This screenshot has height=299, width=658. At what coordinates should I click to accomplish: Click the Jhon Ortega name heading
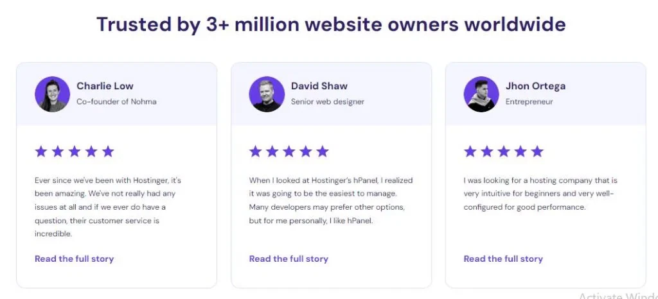coord(535,86)
